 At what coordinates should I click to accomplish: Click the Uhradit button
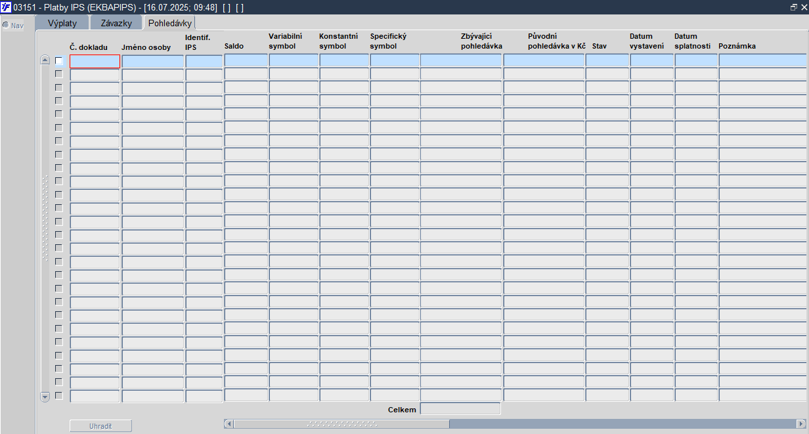(100, 426)
